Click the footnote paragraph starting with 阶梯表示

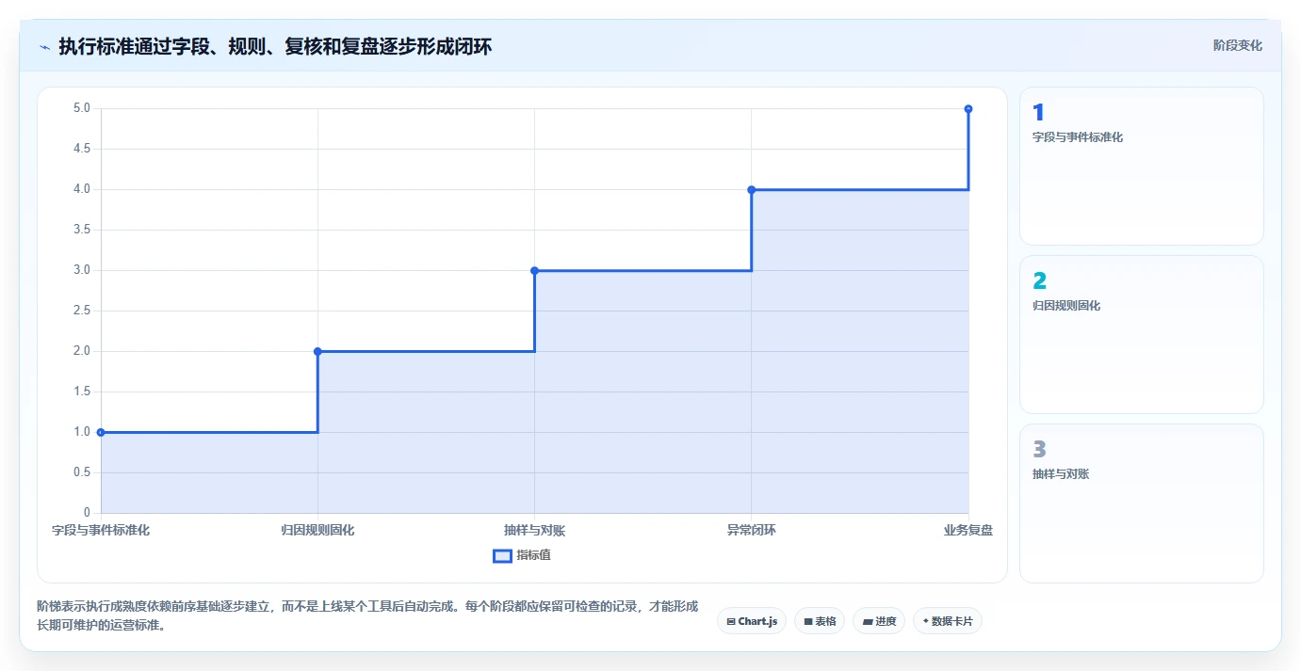367,615
